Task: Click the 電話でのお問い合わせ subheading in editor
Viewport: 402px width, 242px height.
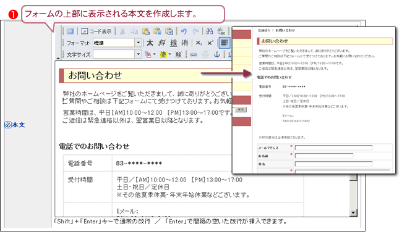Action: tap(94, 146)
